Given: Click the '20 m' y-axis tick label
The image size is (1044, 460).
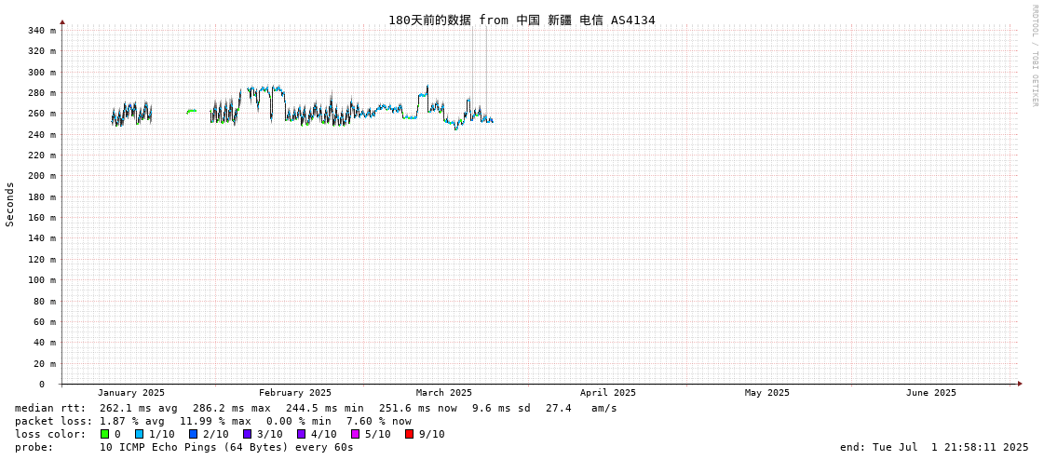Looking at the screenshot, I should click(x=45, y=363).
